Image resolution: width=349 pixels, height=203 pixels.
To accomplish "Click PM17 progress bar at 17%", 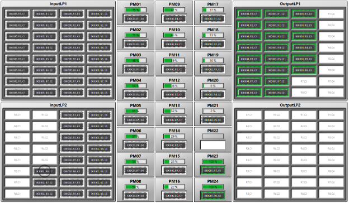I will pos(213,10).
